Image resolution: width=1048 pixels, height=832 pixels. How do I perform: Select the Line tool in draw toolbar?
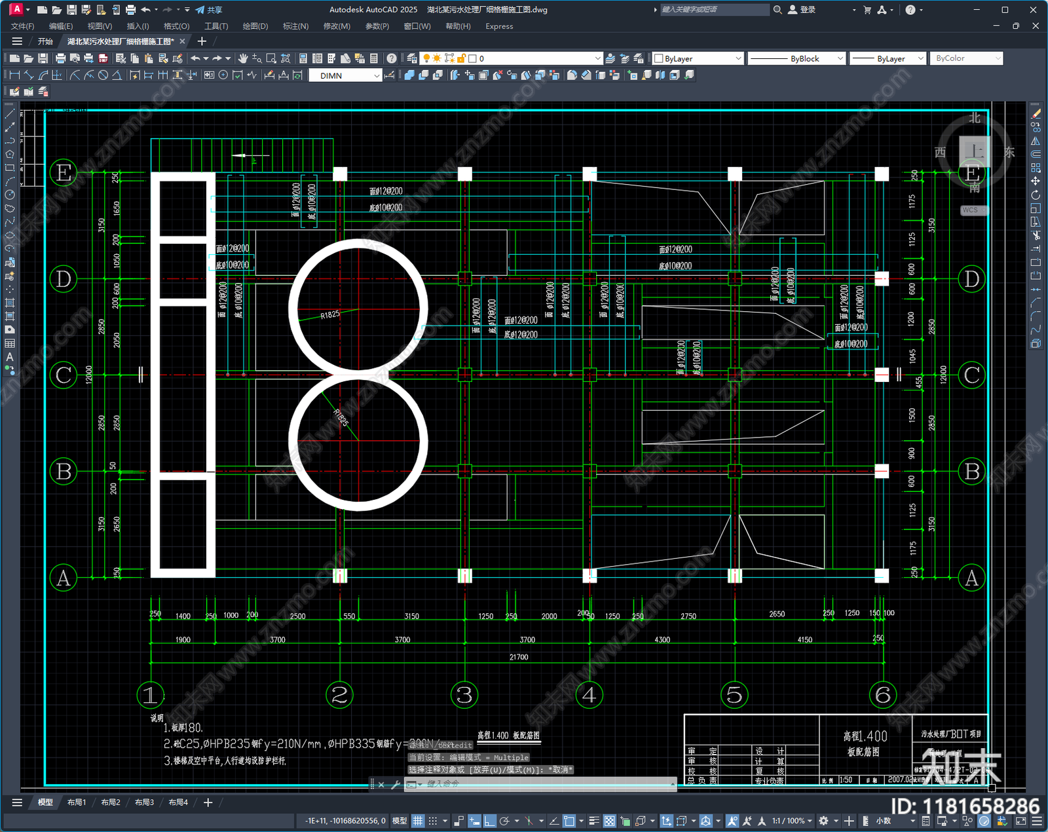tap(9, 113)
